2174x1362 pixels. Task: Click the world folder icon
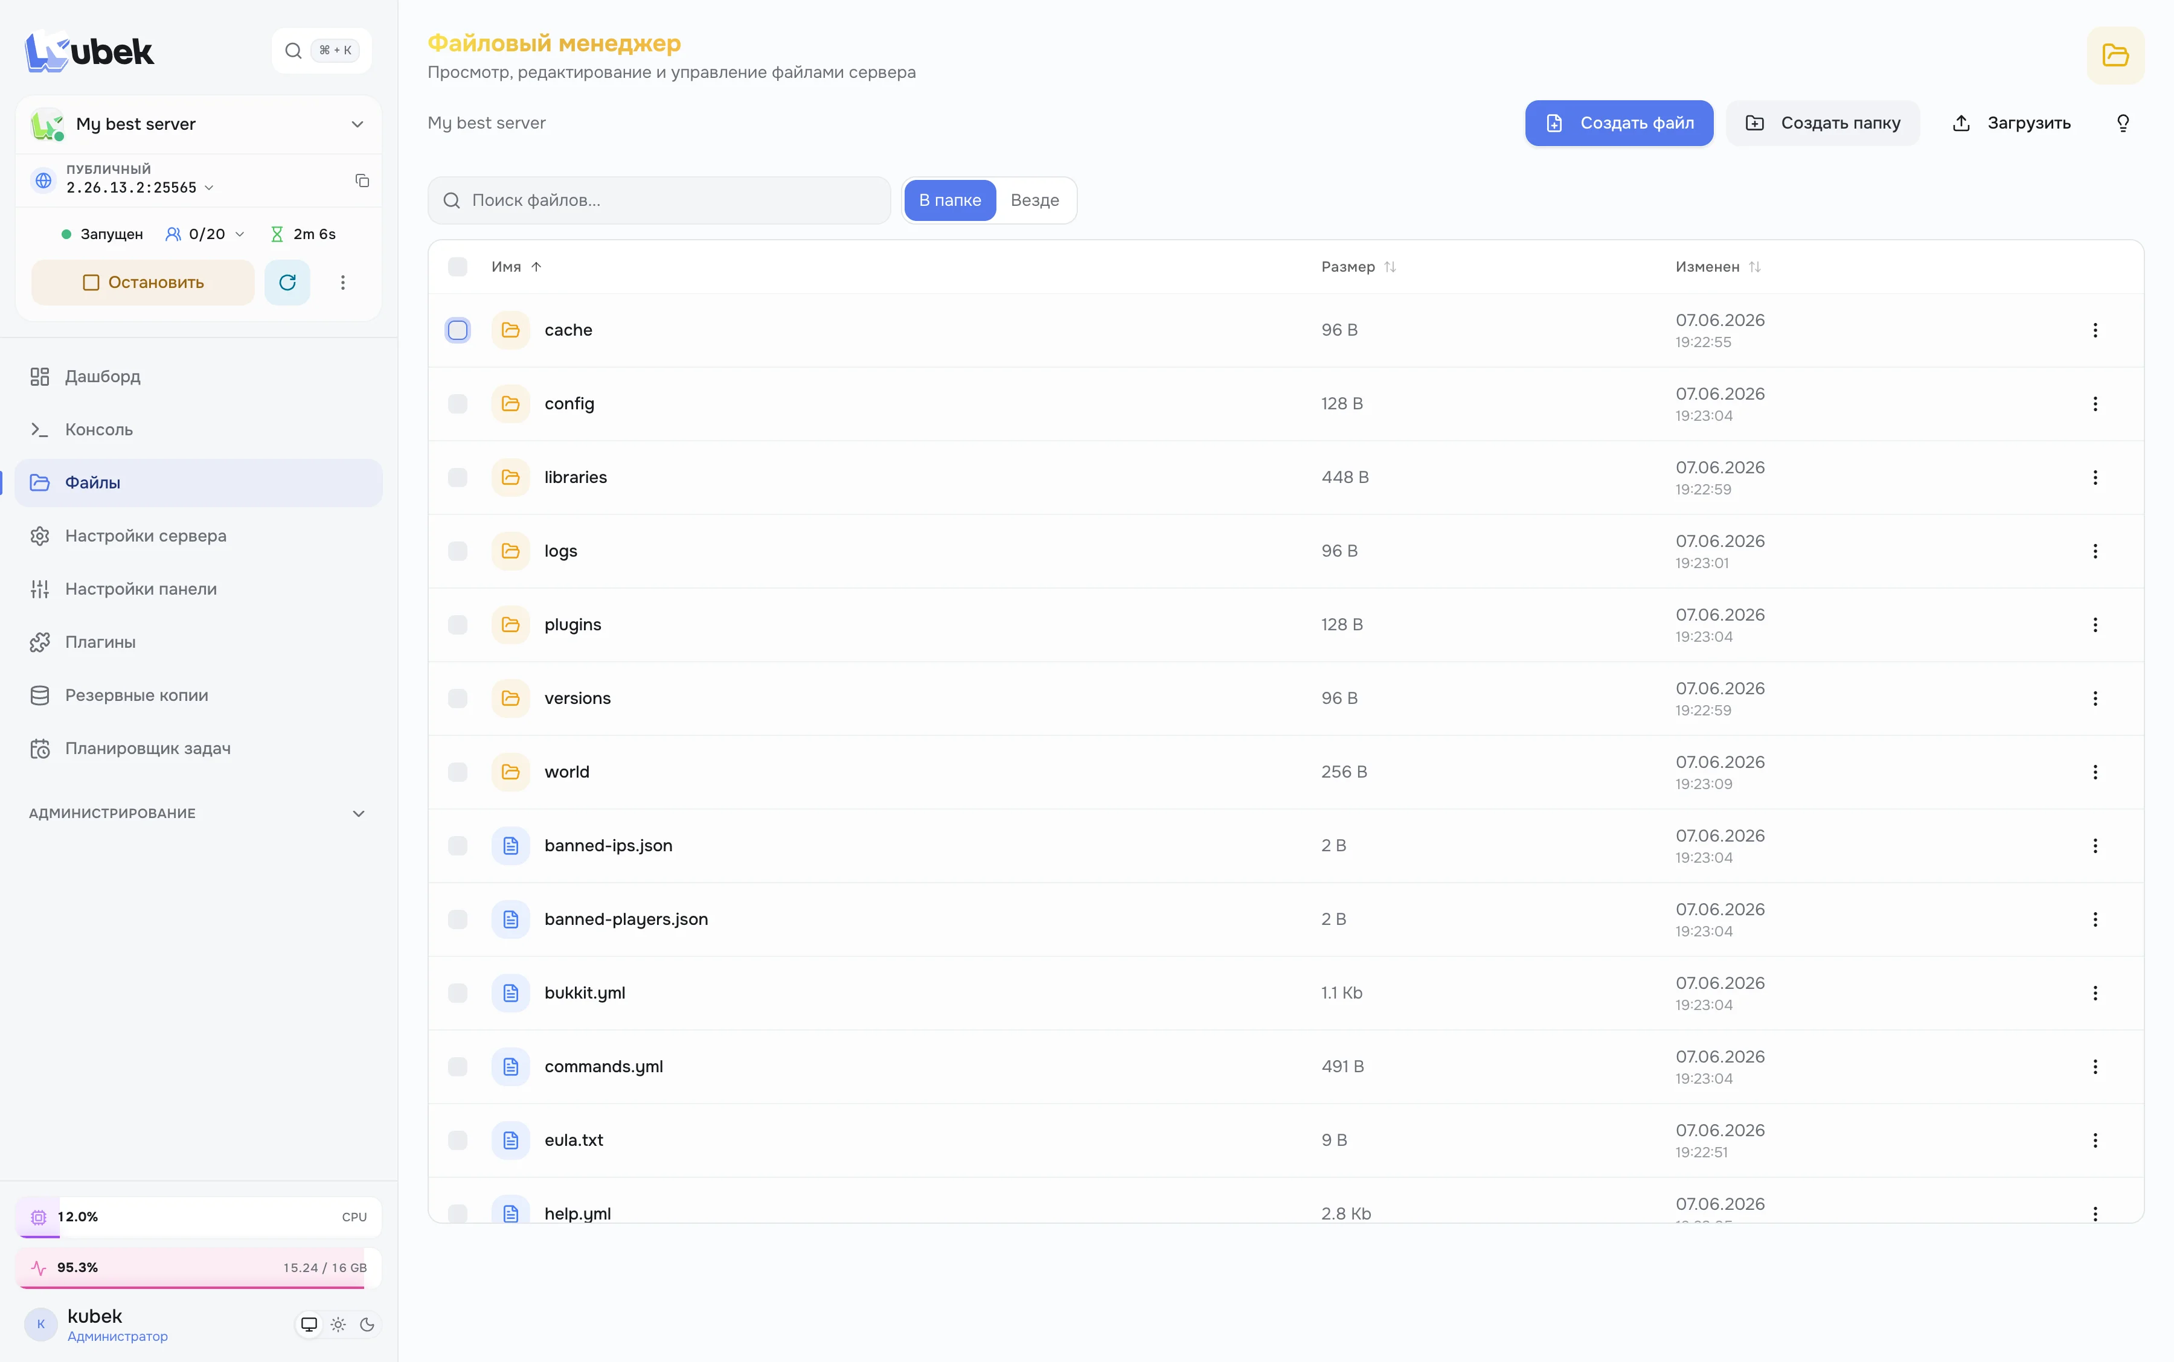[511, 772]
